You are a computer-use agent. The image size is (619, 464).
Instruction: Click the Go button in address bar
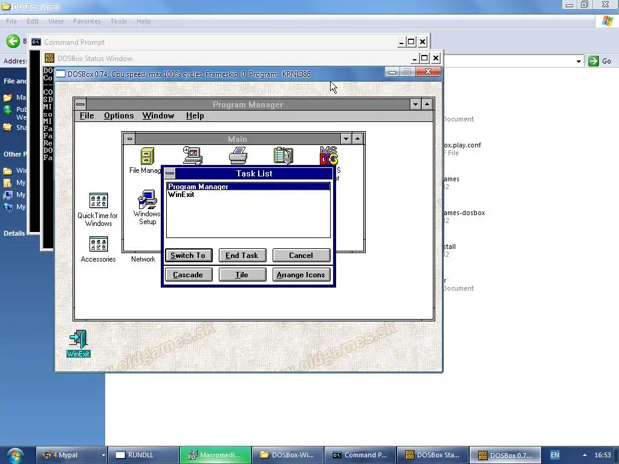(600, 61)
